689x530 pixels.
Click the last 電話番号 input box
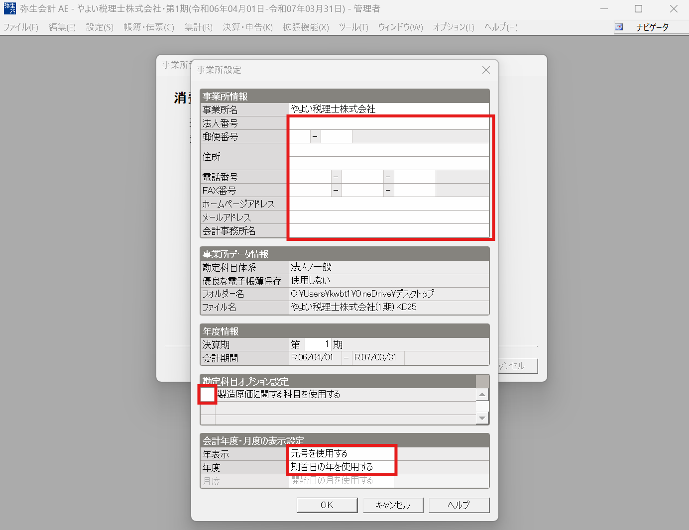tap(415, 177)
